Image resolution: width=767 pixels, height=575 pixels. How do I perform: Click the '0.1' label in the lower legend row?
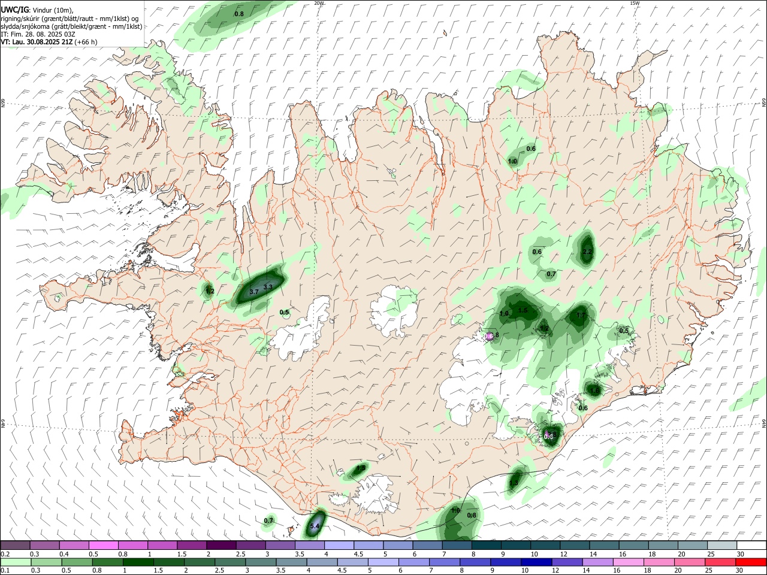click(x=5, y=571)
